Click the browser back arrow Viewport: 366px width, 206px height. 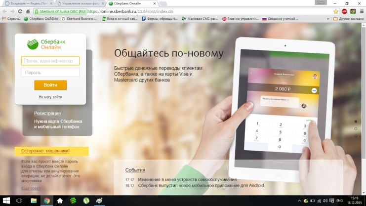(x=4, y=11)
